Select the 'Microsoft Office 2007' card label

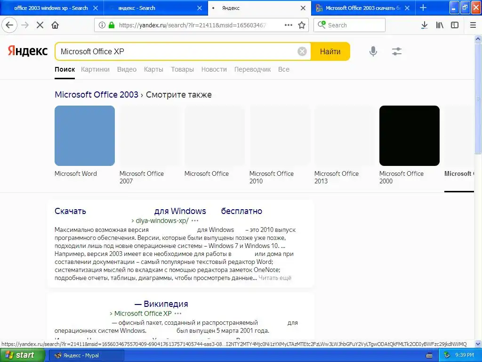click(x=142, y=177)
